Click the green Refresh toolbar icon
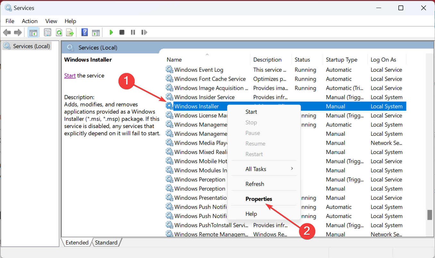 pos(59,32)
